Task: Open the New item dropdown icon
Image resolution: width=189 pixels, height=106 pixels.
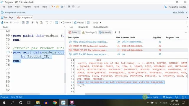Action: click(53, 7)
